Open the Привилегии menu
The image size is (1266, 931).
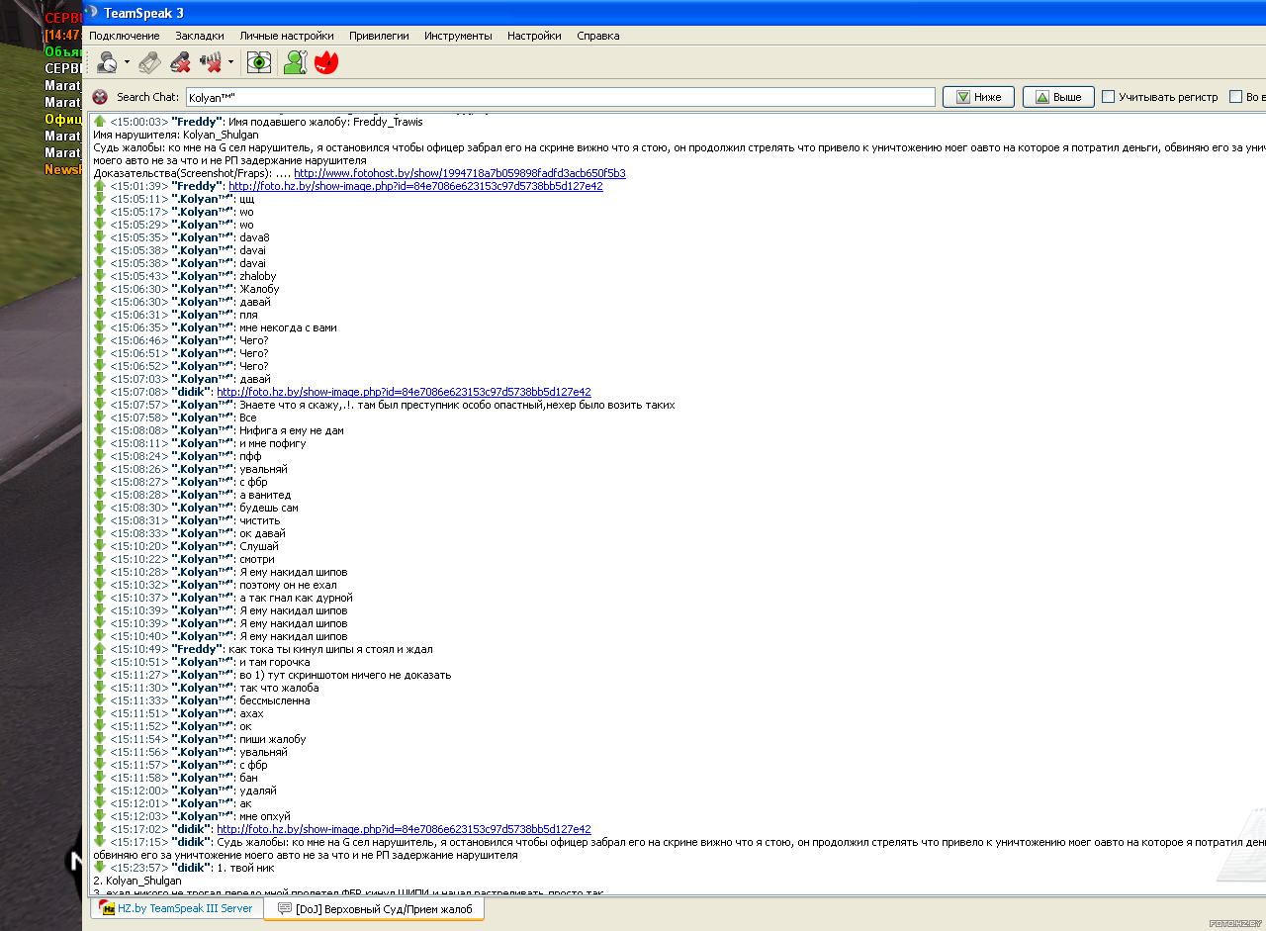coord(379,36)
